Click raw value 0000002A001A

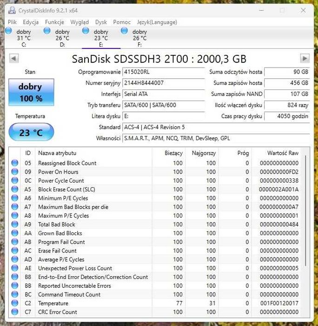(279, 189)
